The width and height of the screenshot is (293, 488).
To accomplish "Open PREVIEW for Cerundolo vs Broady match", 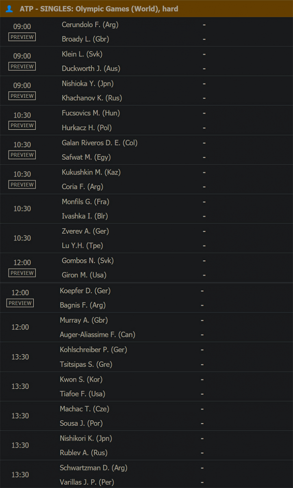I will click(x=22, y=37).
